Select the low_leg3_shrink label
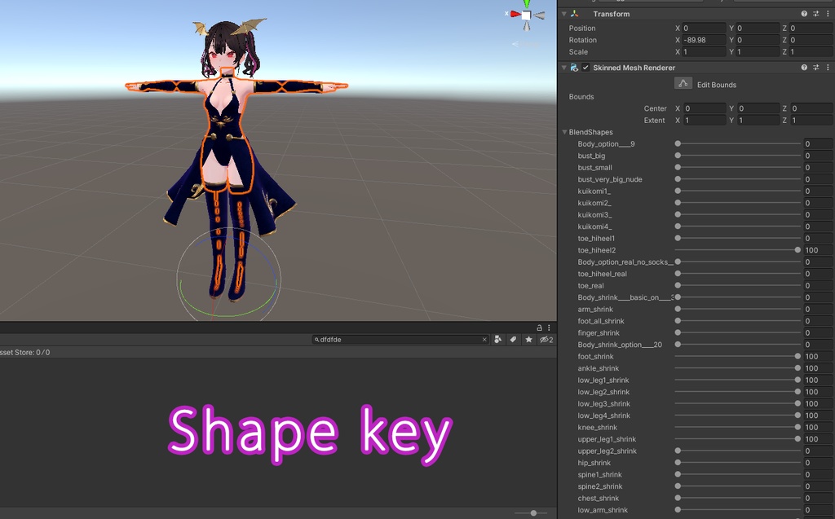The width and height of the screenshot is (835, 519). coord(604,403)
